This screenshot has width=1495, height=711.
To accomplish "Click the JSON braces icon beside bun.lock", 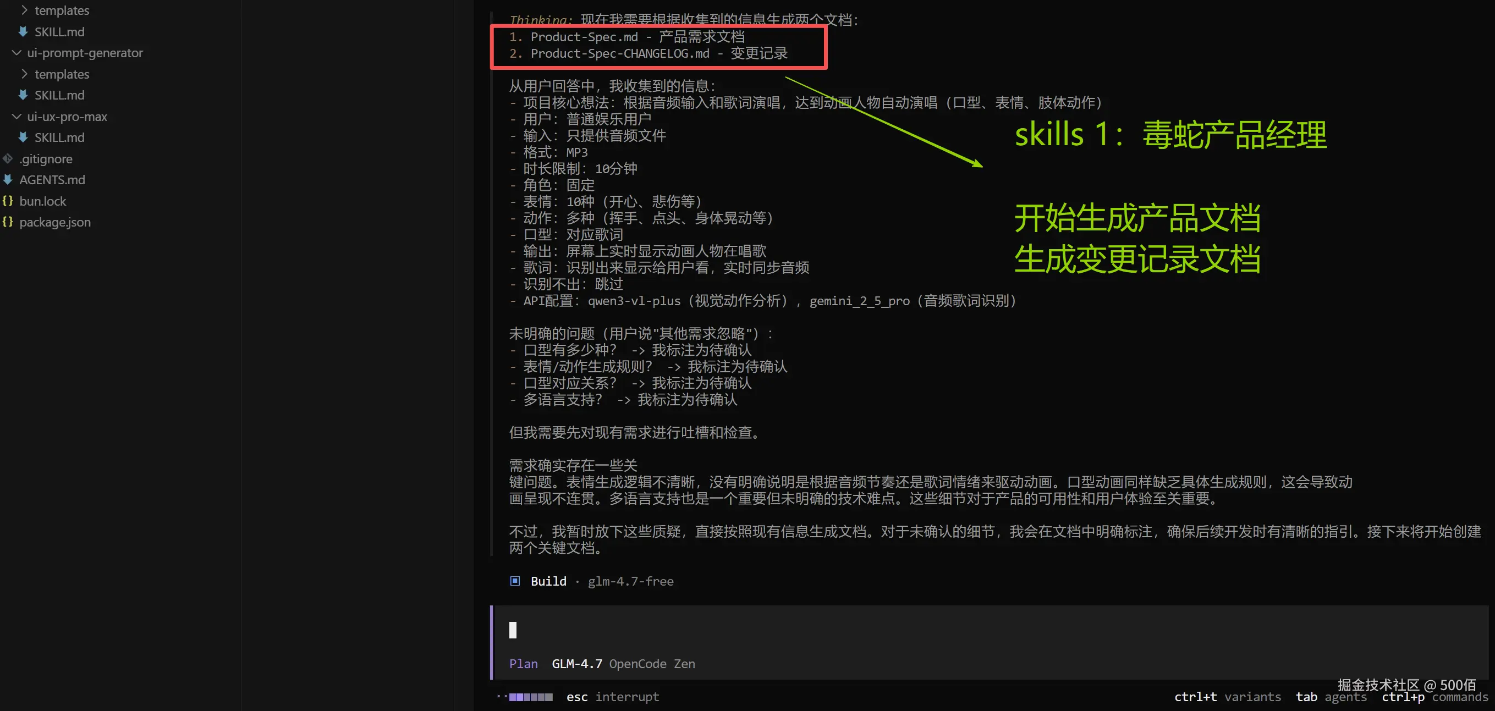I will 8,200.
